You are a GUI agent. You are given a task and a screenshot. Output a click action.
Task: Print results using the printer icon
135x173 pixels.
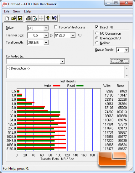[29, 18]
